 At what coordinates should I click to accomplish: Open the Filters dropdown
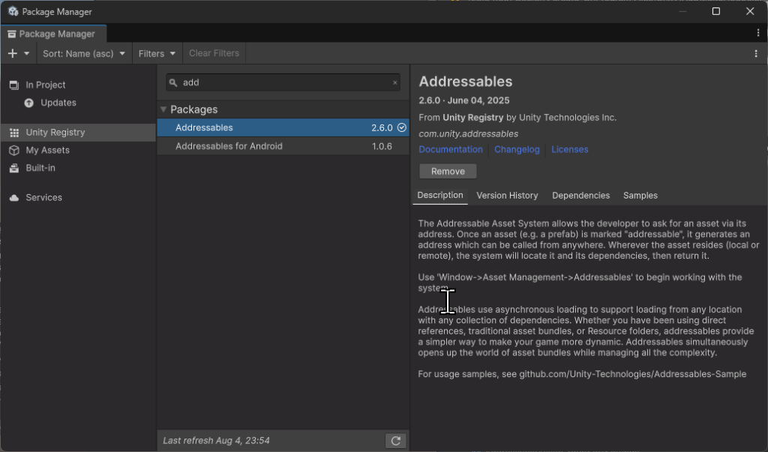(x=157, y=53)
